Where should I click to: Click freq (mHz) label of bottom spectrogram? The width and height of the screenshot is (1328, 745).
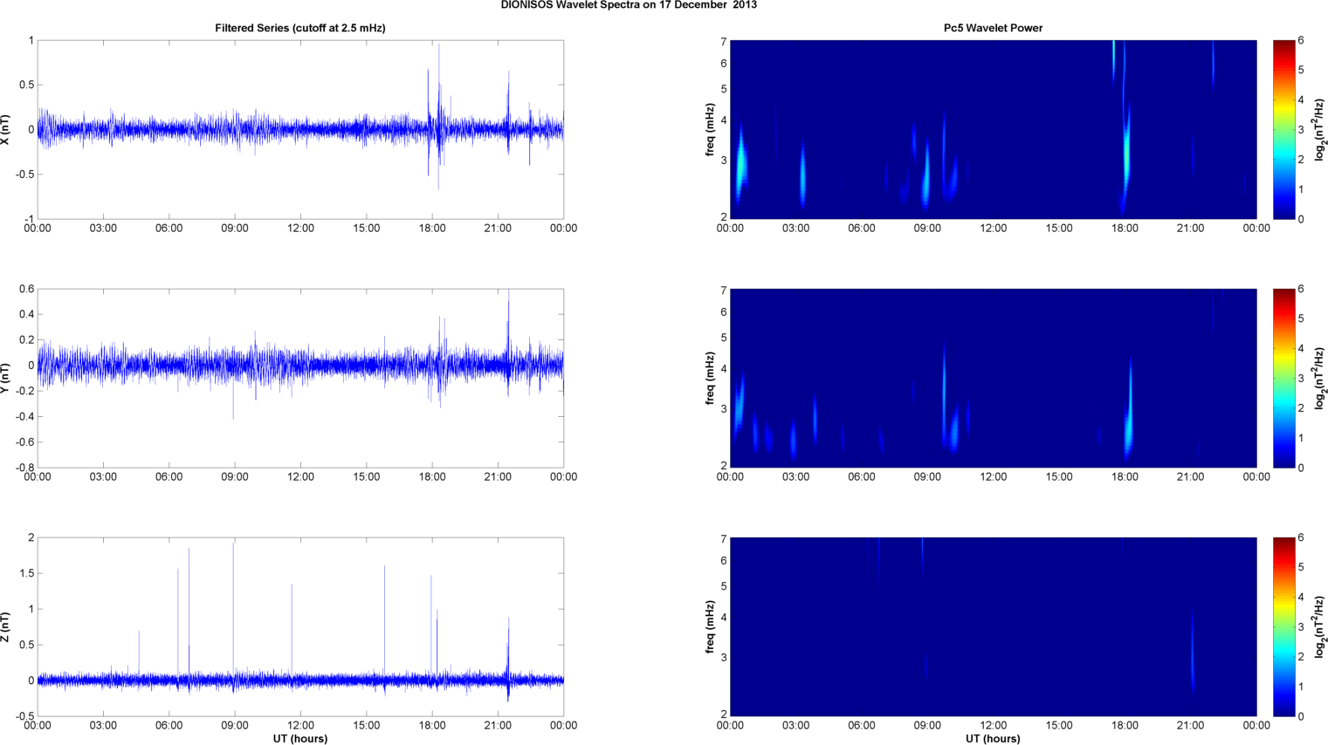click(711, 626)
